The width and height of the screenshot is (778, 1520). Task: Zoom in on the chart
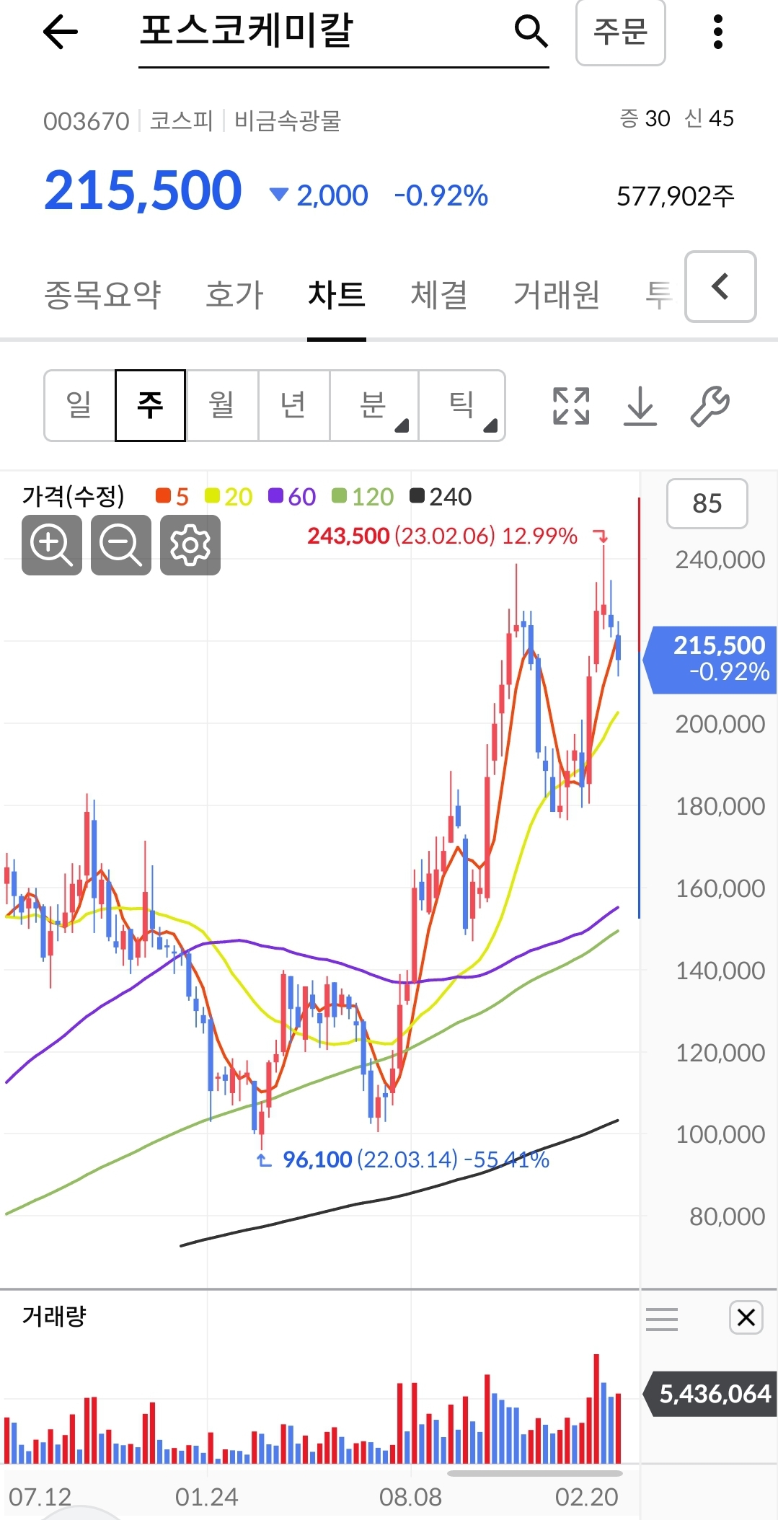52,545
